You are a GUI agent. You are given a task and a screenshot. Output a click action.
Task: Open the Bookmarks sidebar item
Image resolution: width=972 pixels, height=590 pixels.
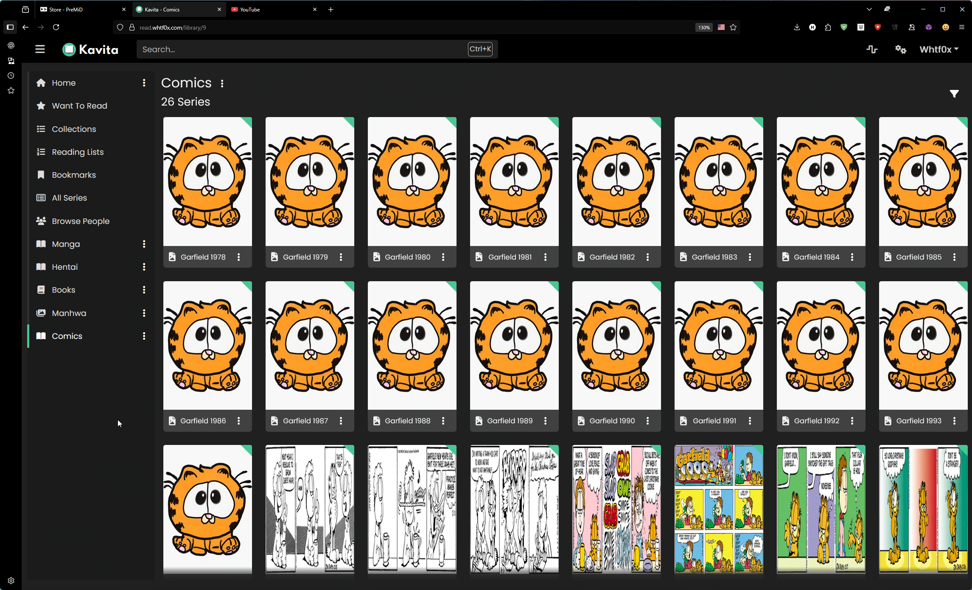[x=73, y=175]
